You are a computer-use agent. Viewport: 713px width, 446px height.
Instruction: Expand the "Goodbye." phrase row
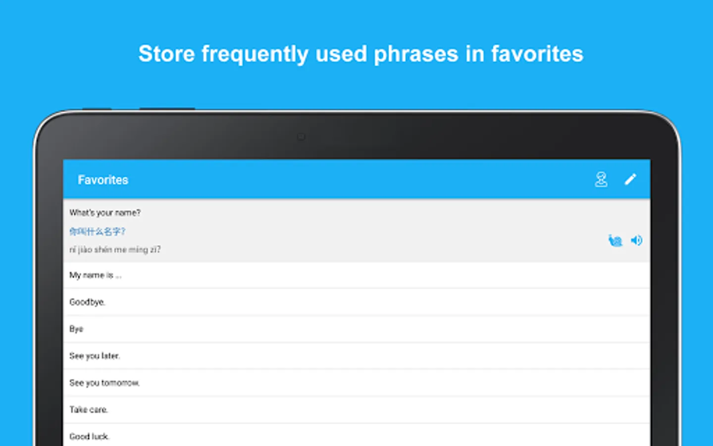88,302
